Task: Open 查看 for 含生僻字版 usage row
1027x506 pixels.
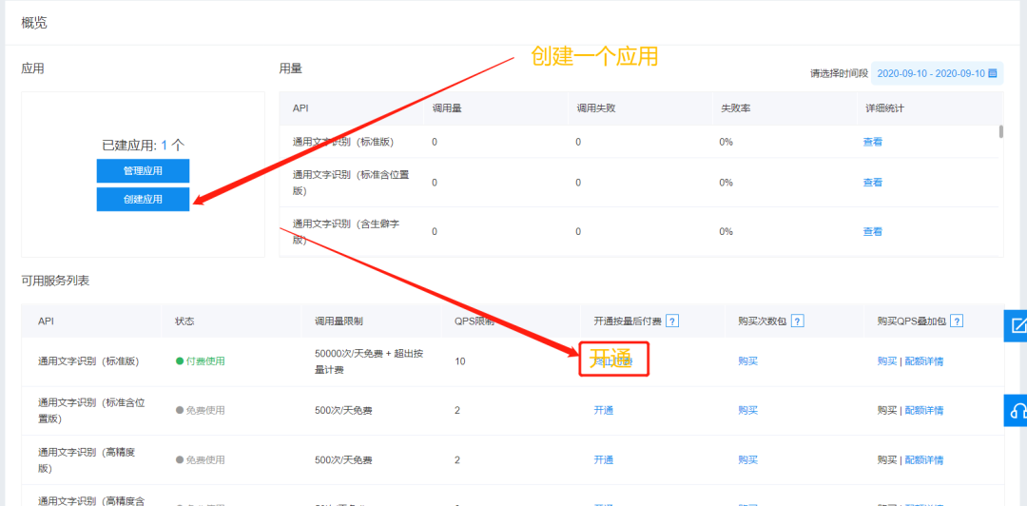Action: pyautogui.click(x=872, y=231)
